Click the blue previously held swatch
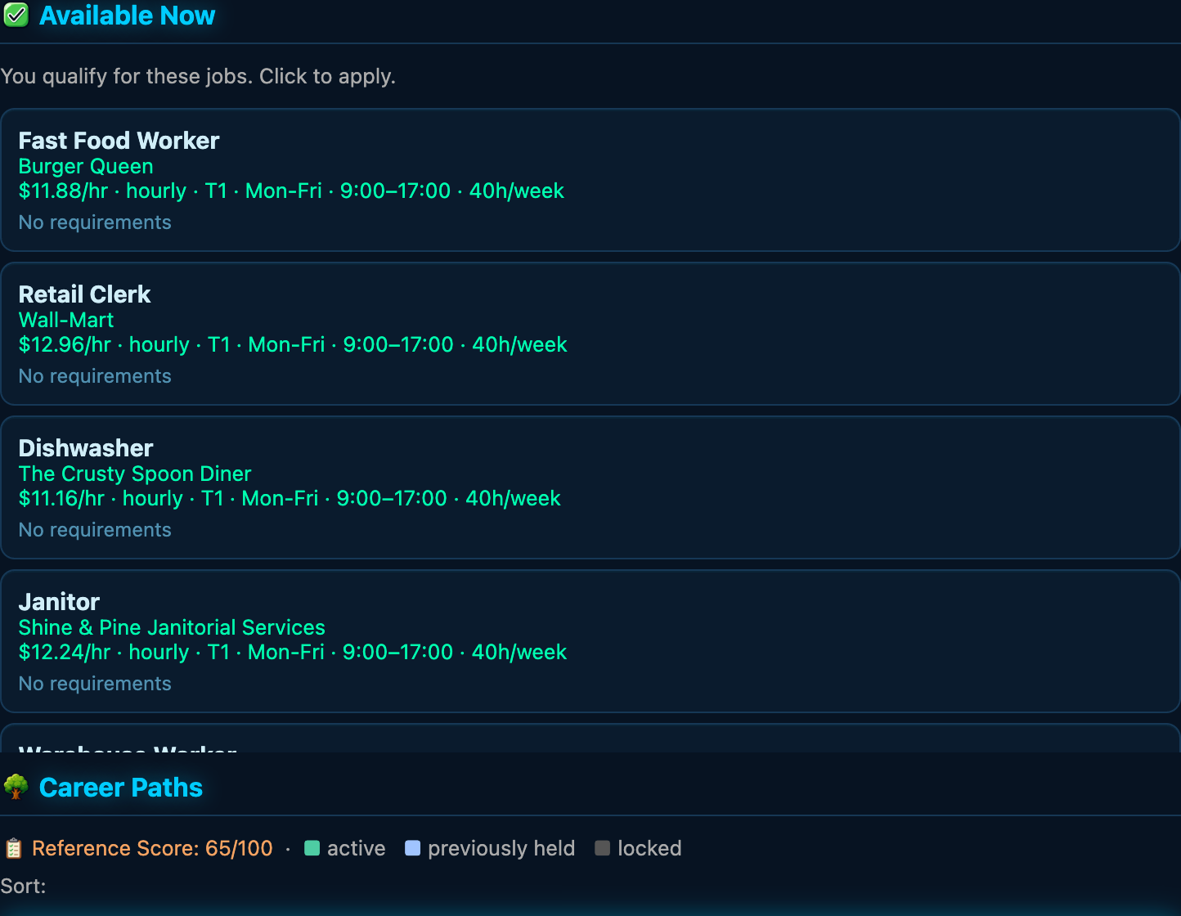Image resolution: width=1181 pixels, height=916 pixels. coord(413,848)
